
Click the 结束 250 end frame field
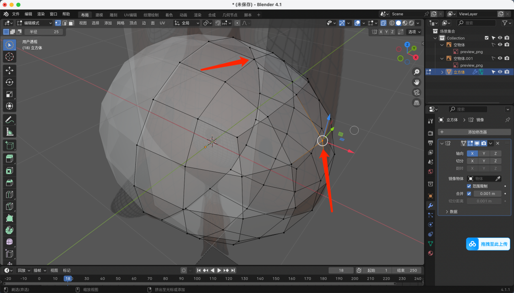pyautogui.click(x=406, y=270)
